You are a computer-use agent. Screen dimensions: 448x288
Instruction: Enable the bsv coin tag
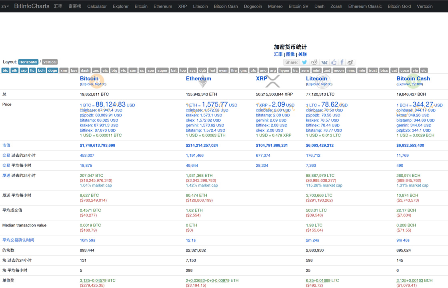click(x=74, y=70)
